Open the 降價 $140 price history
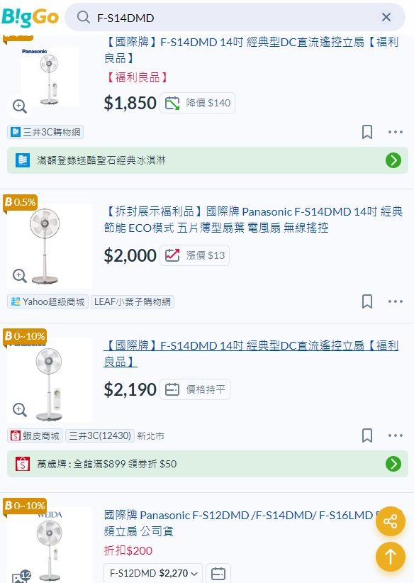This screenshot has width=414, height=583. (197, 103)
